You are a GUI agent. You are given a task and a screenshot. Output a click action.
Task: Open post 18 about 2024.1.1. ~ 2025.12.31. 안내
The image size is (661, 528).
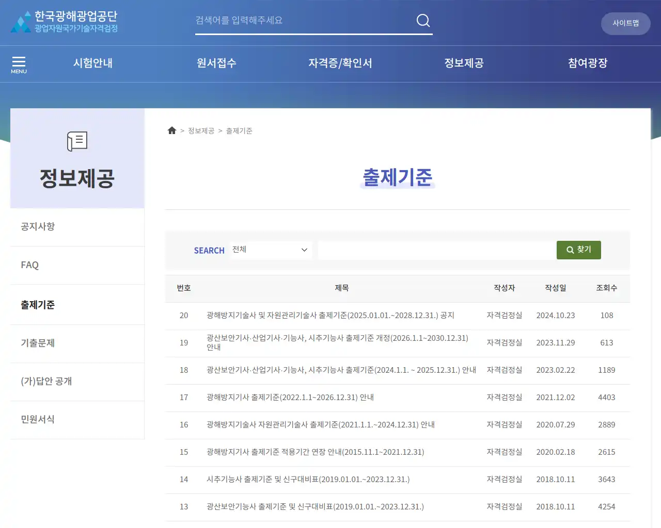(341, 370)
